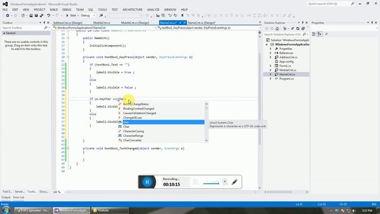Click the Uncomment selection toolbar icon
The height and width of the screenshot is (214, 380).
point(175,15)
